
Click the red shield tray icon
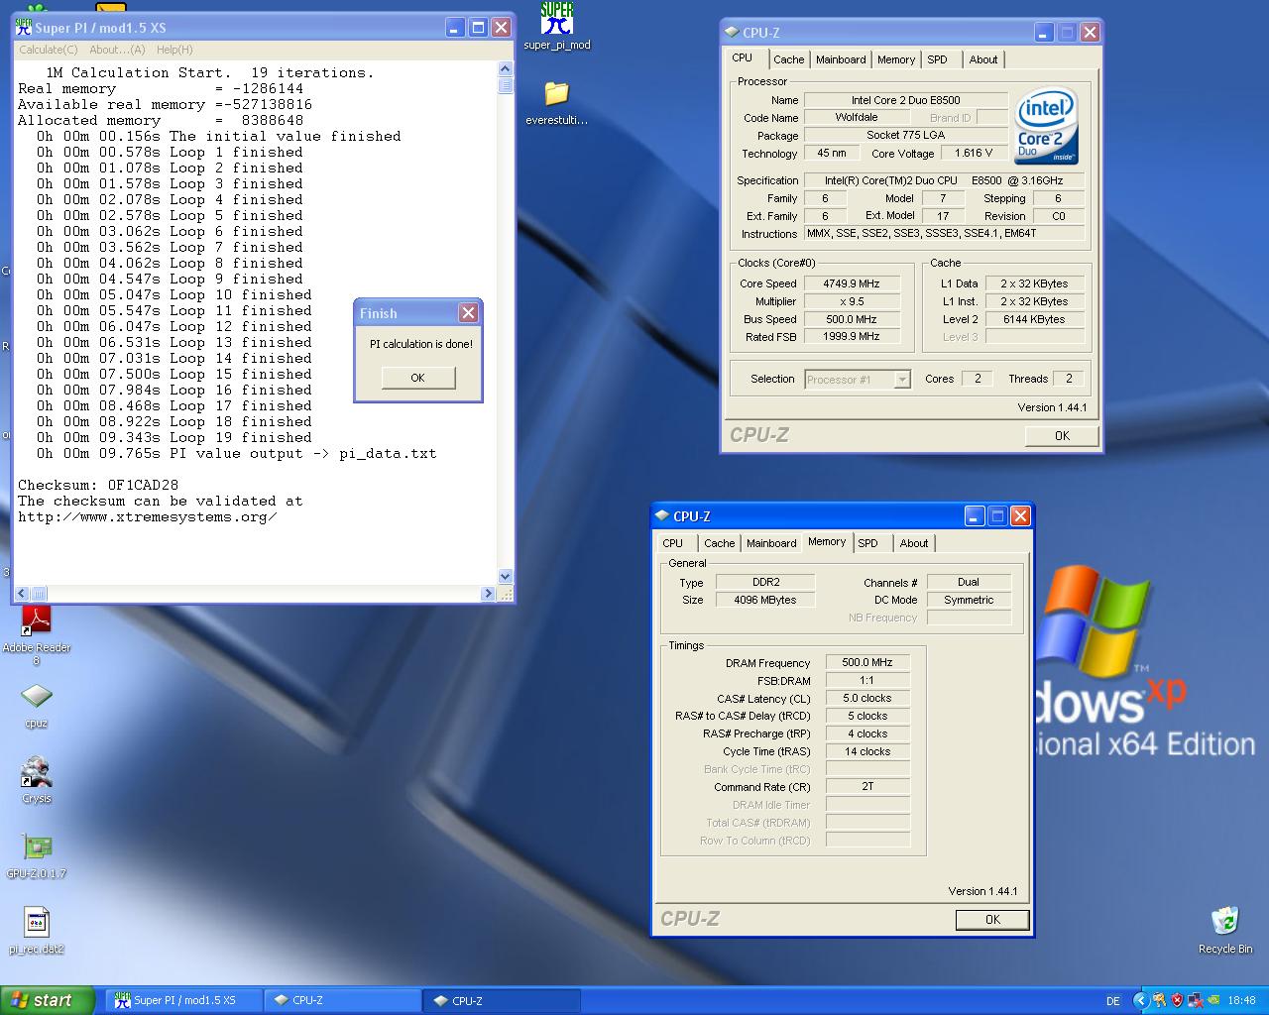pos(1177,1001)
